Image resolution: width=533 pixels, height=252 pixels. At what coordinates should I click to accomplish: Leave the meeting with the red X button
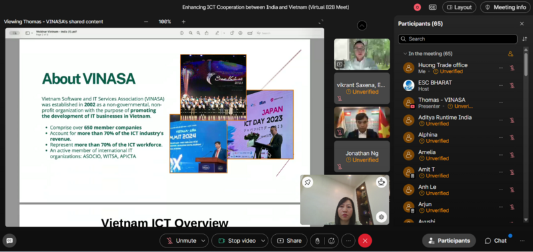click(x=365, y=241)
